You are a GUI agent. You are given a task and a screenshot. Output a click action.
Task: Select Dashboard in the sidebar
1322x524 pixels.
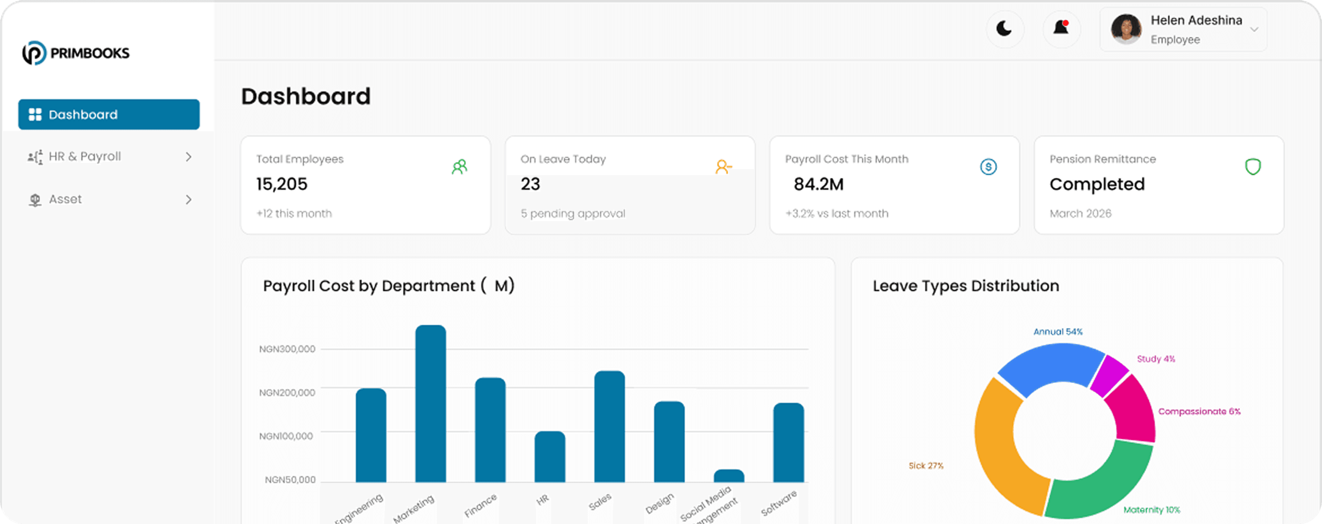tap(109, 114)
